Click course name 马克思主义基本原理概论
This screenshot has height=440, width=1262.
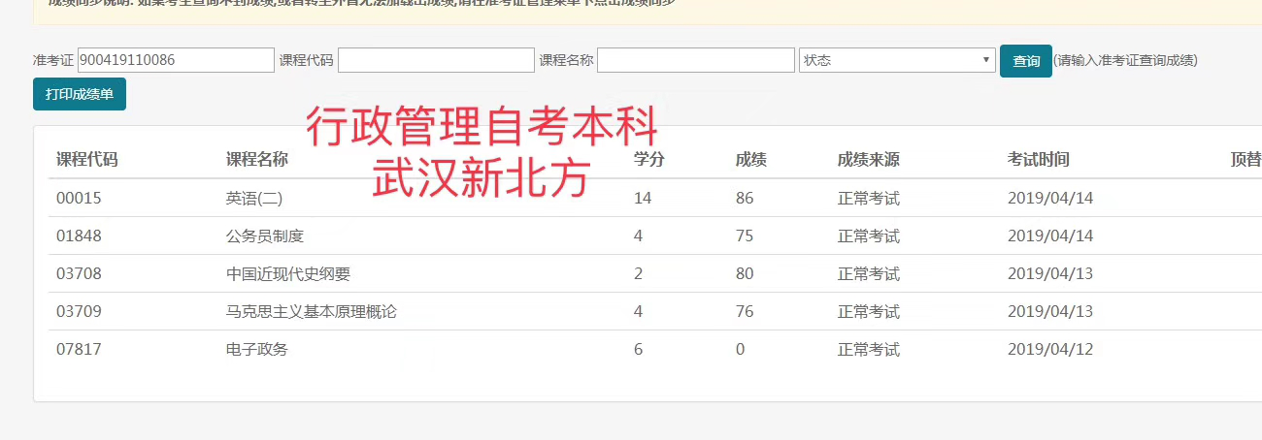pos(312,311)
